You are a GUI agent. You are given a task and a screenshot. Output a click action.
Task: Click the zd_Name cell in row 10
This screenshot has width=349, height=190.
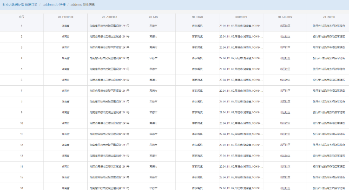click(329, 123)
